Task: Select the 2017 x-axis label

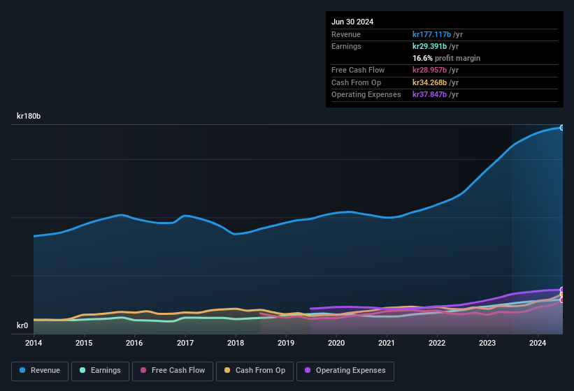Action: pyautogui.click(x=185, y=343)
